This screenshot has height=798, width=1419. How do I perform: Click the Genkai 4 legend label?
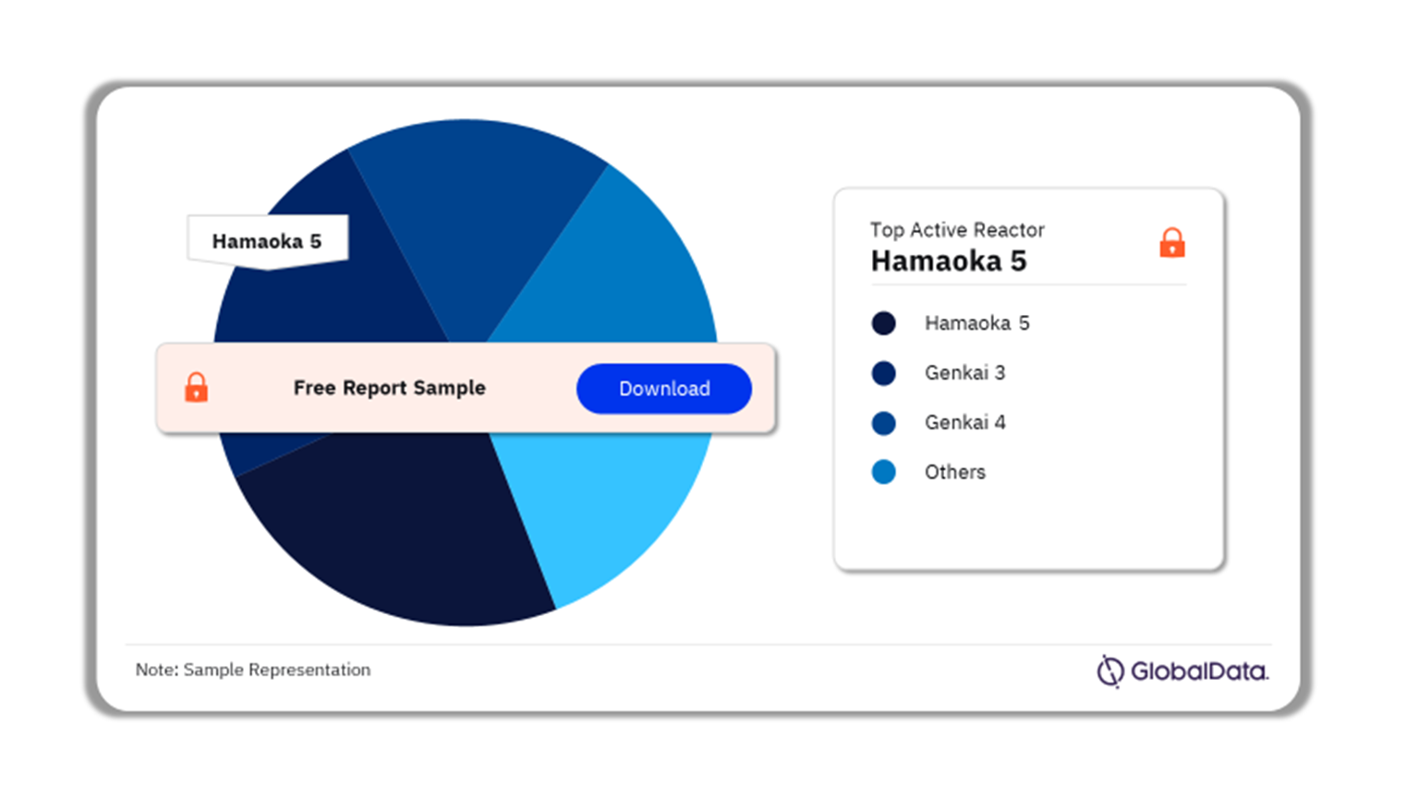[x=964, y=423]
